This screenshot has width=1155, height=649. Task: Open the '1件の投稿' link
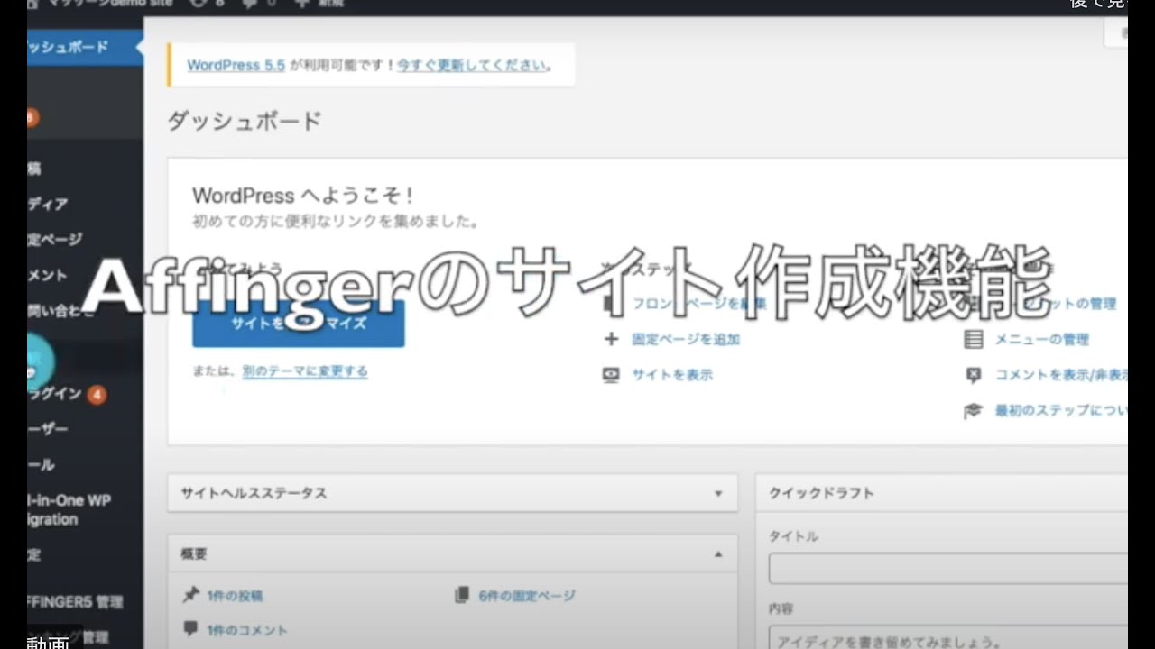(x=235, y=595)
